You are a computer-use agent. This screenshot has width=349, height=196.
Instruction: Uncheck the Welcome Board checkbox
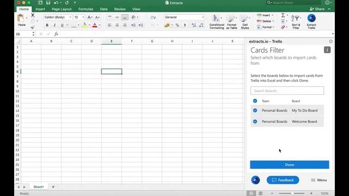coord(255,121)
